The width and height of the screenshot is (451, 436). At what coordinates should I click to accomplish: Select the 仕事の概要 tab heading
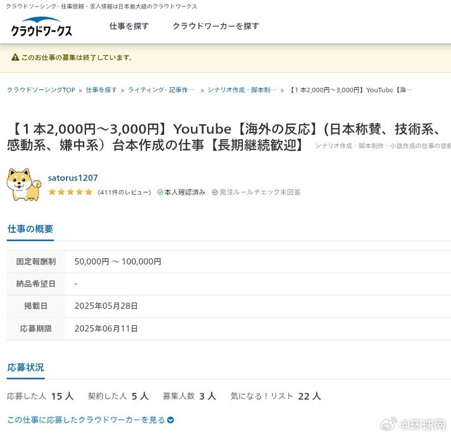pyautogui.click(x=30, y=229)
